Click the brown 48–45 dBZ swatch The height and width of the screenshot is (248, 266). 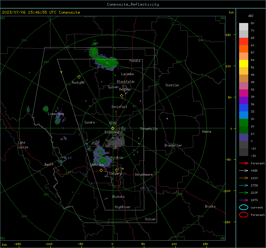(x=244, y=78)
